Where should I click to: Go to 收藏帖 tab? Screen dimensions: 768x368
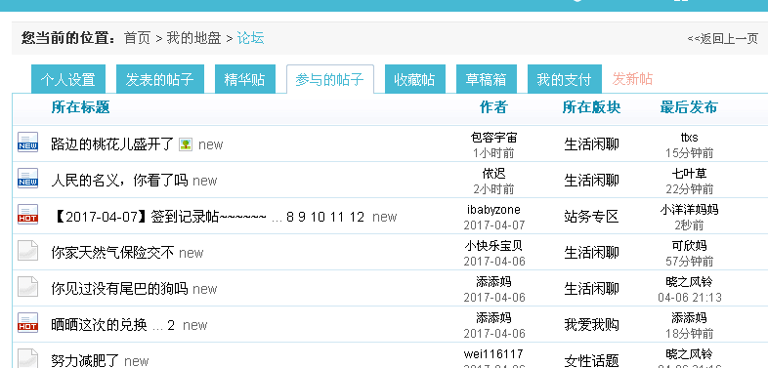pos(414,79)
